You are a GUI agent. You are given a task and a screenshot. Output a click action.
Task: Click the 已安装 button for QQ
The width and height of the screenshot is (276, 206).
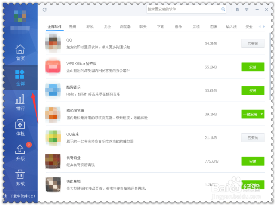(253, 43)
